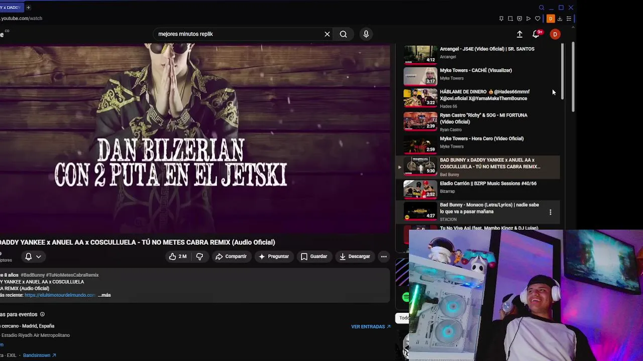The width and height of the screenshot is (643, 361).
Task: Click the 'STACION' channel name
Action: click(x=448, y=220)
